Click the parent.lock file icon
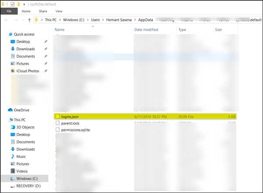 click(x=57, y=123)
